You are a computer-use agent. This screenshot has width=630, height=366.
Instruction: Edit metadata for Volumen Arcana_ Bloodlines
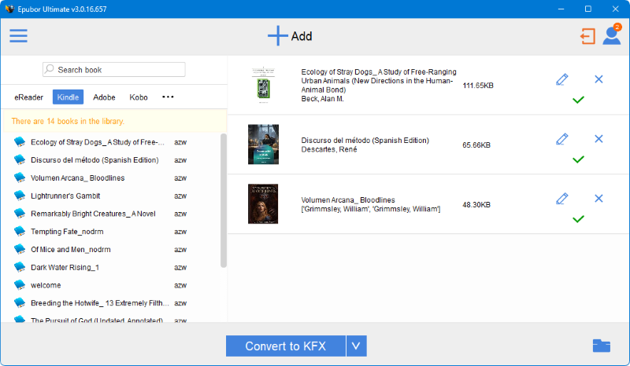tap(562, 199)
